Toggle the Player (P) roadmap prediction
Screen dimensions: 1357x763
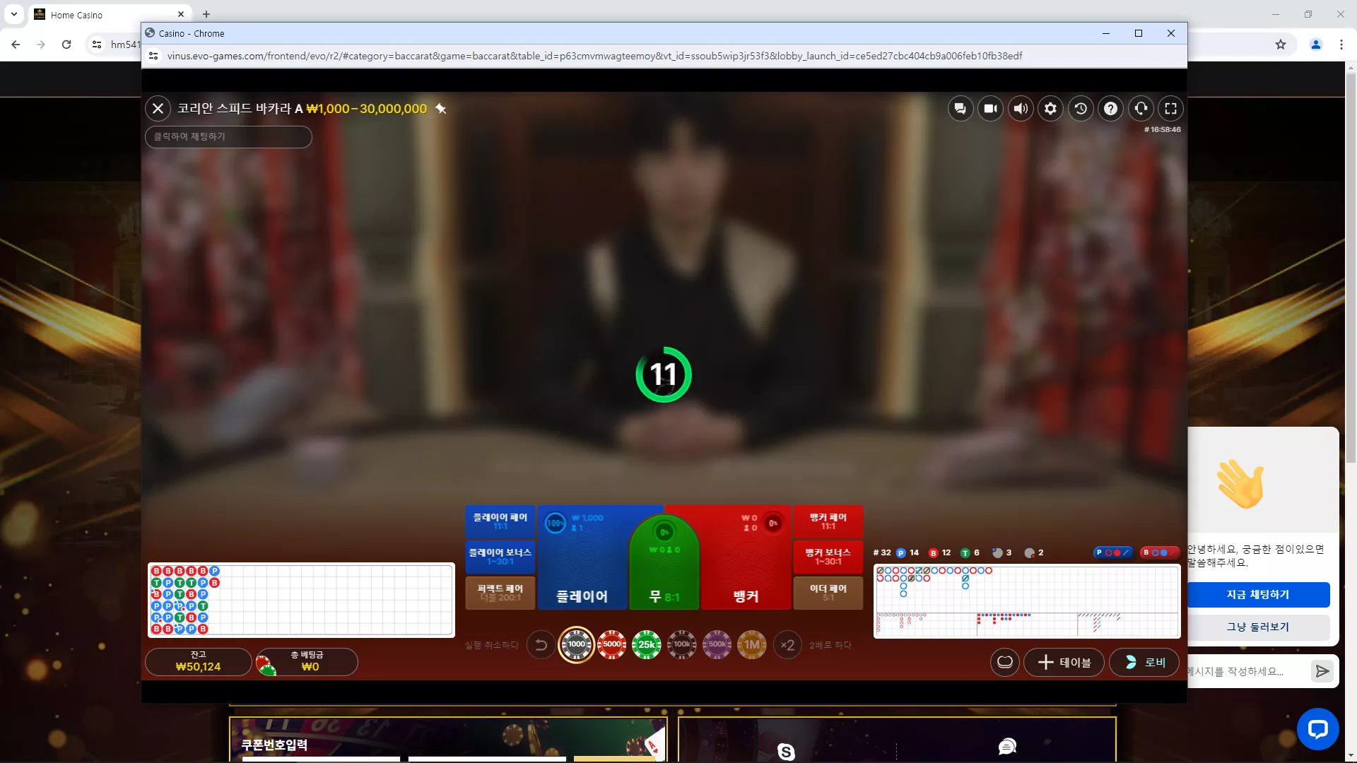coord(1113,552)
